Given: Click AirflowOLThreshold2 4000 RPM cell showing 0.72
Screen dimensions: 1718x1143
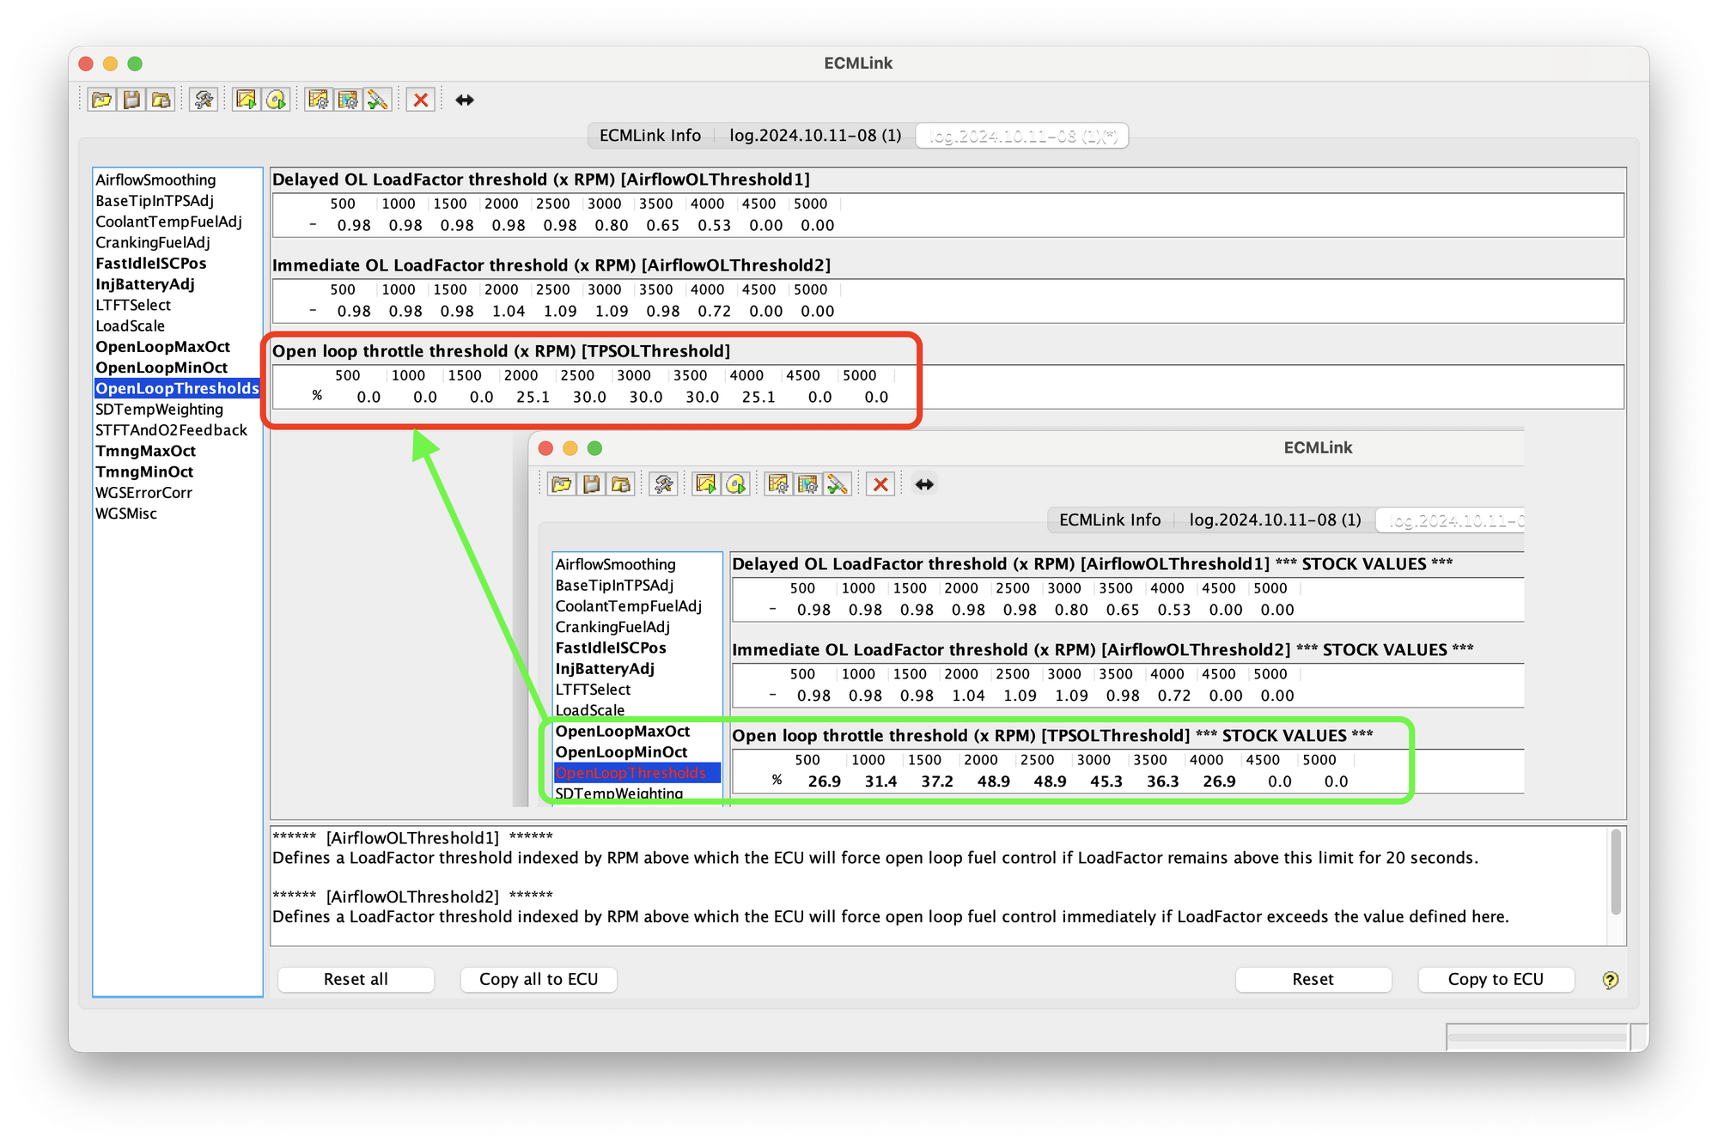Looking at the screenshot, I should point(714,312).
